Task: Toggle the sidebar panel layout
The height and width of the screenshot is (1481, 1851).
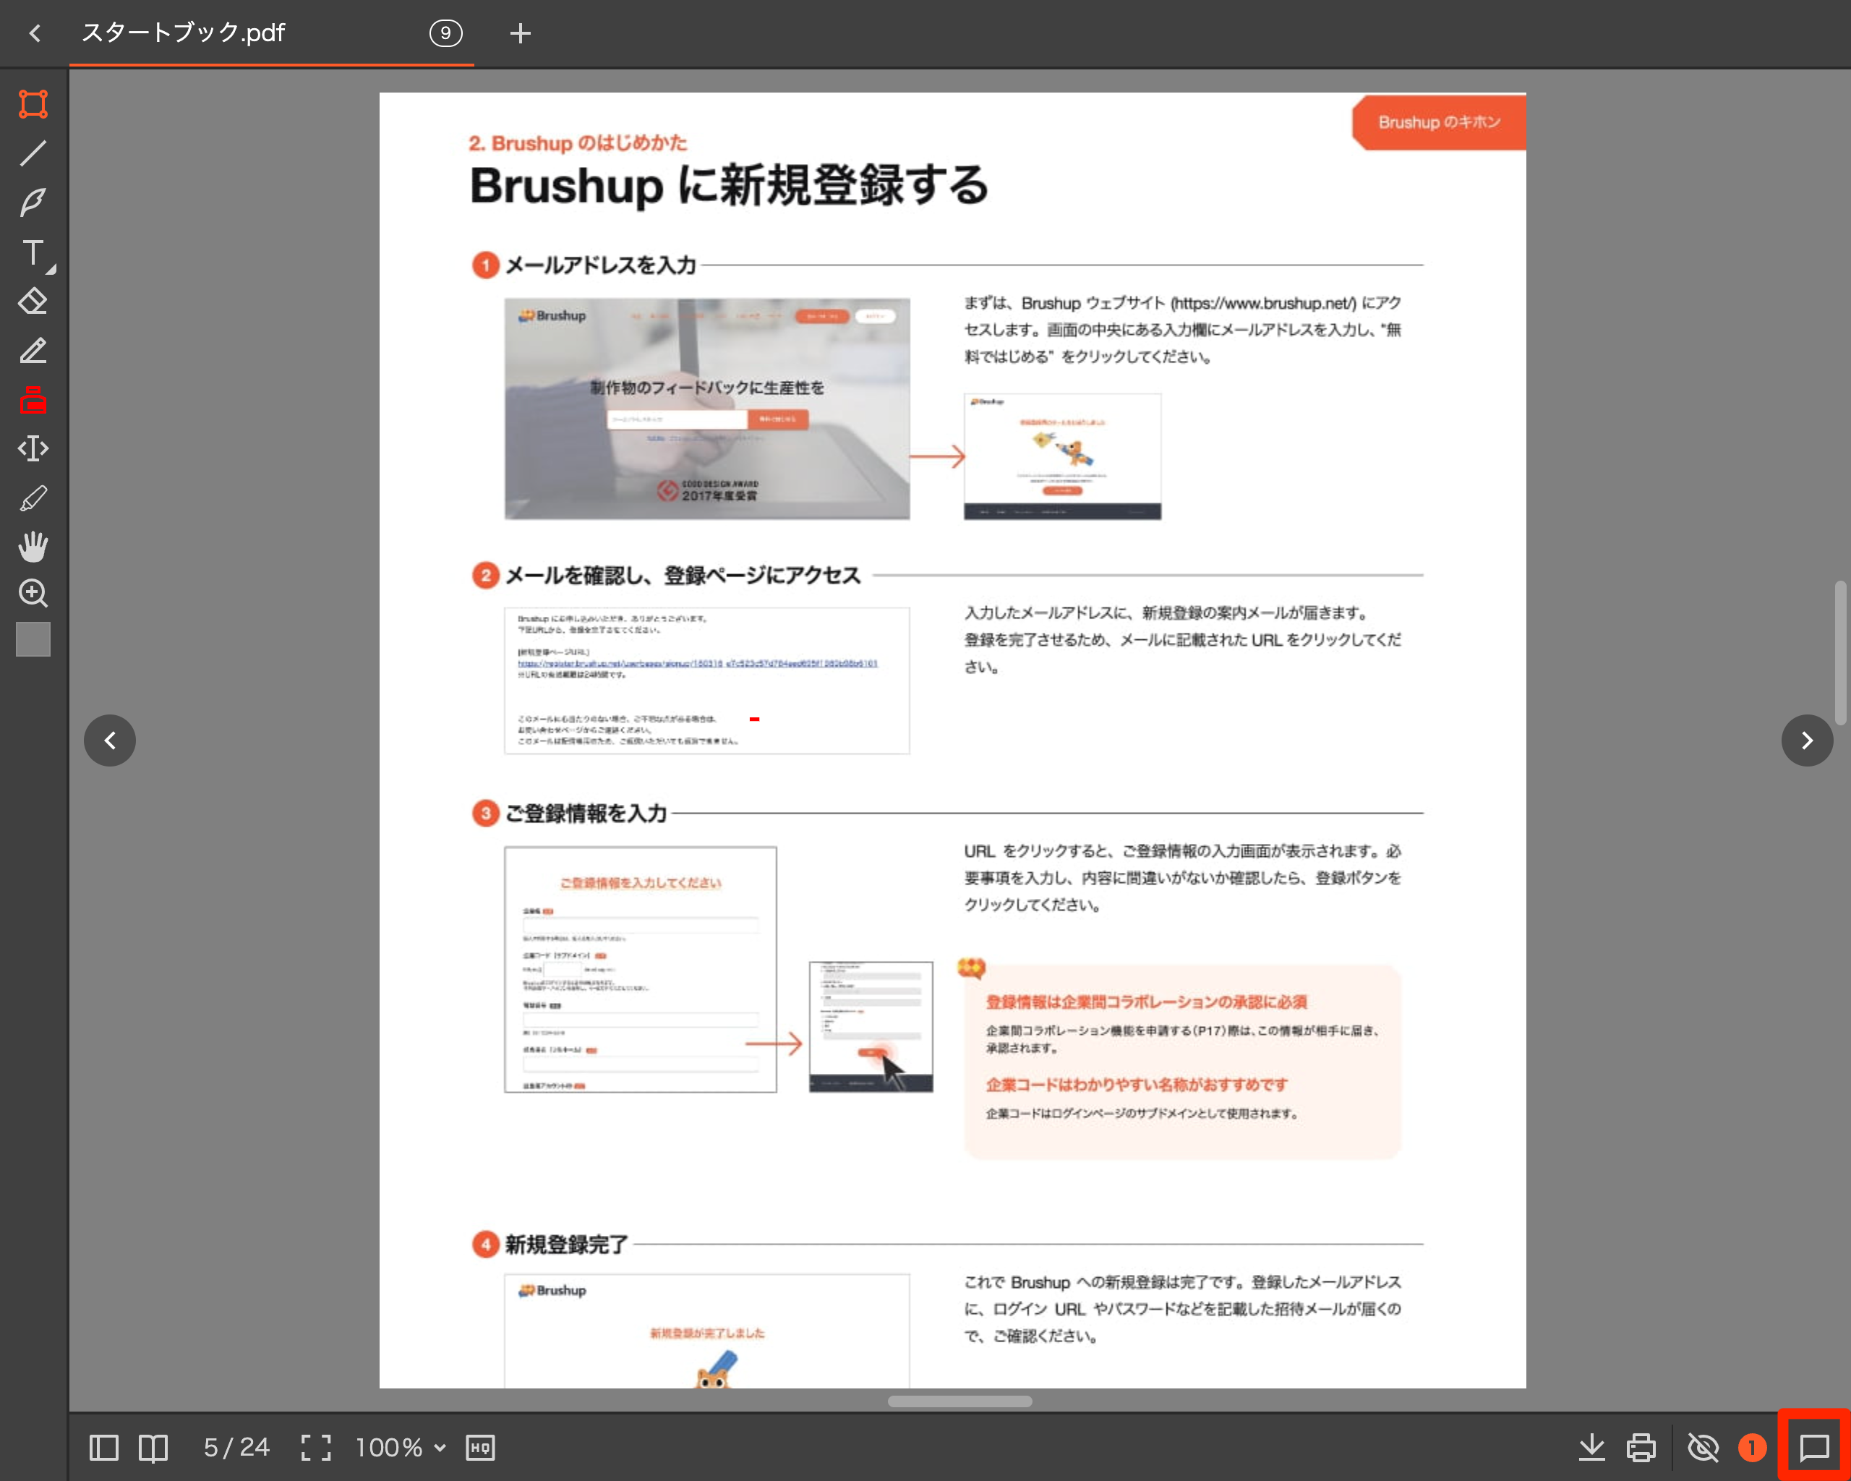Action: 104,1448
